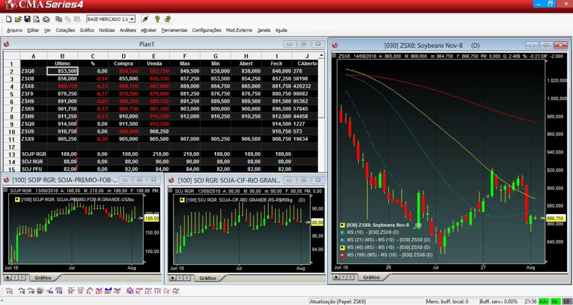
Task: Click the green Adv status button
Action: coord(543,301)
